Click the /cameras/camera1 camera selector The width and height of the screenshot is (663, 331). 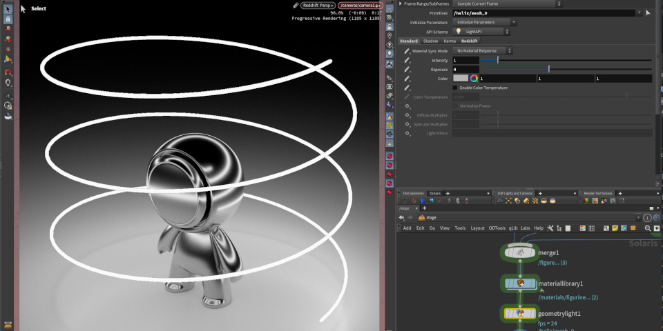pyautogui.click(x=360, y=5)
